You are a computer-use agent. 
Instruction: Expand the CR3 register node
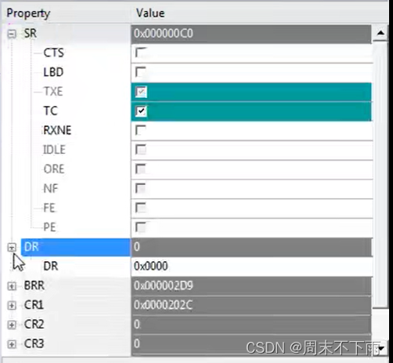coord(12,344)
